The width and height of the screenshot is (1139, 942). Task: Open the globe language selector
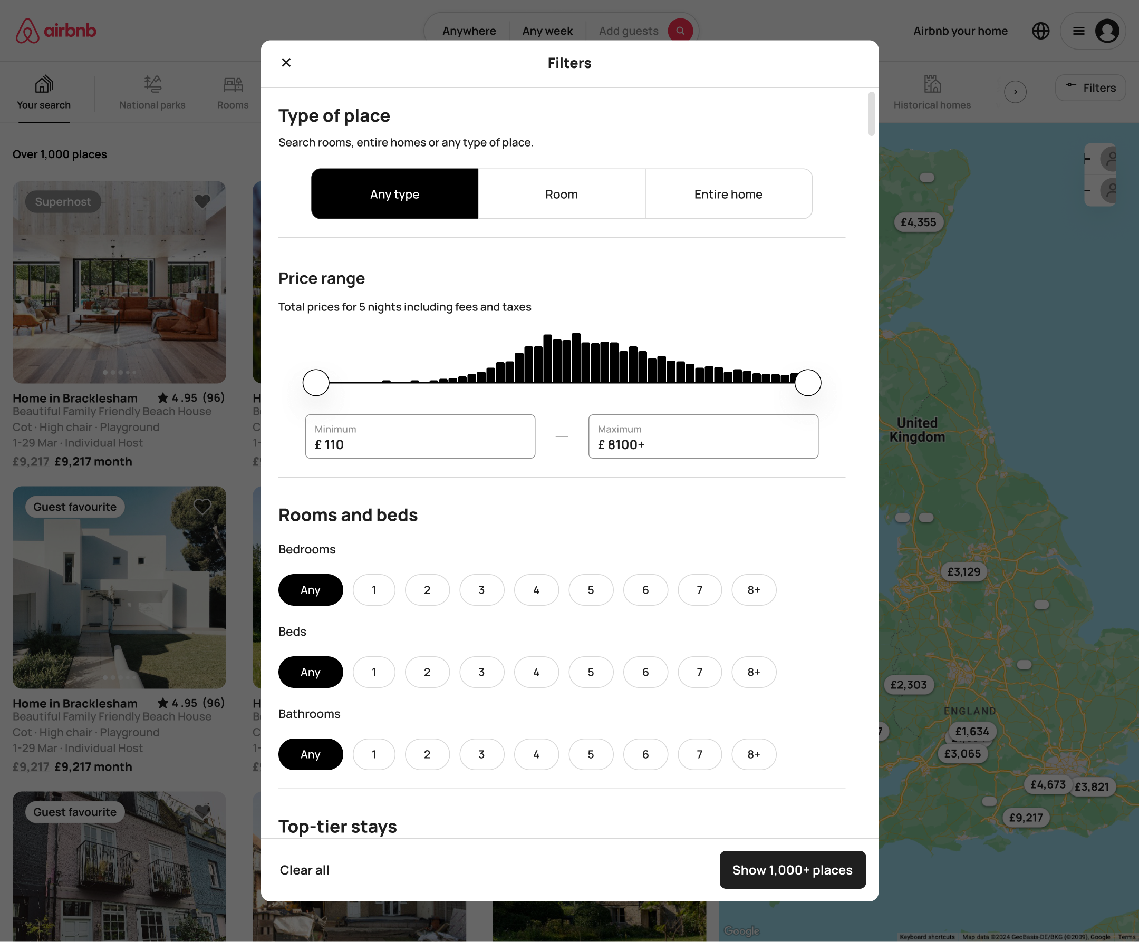1040,31
